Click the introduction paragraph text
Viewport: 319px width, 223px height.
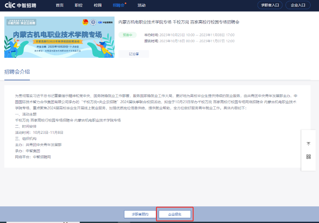tap(156, 102)
